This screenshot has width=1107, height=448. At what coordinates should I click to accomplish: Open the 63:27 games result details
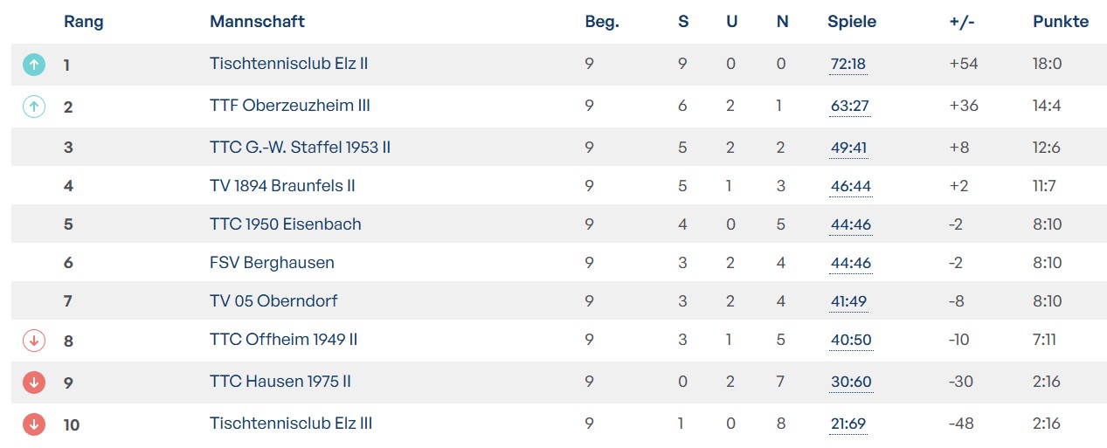tap(849, 107)
